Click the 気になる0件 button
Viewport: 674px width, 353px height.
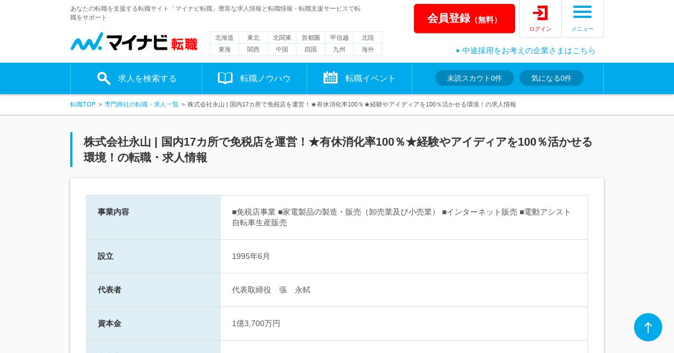point(552,78)
